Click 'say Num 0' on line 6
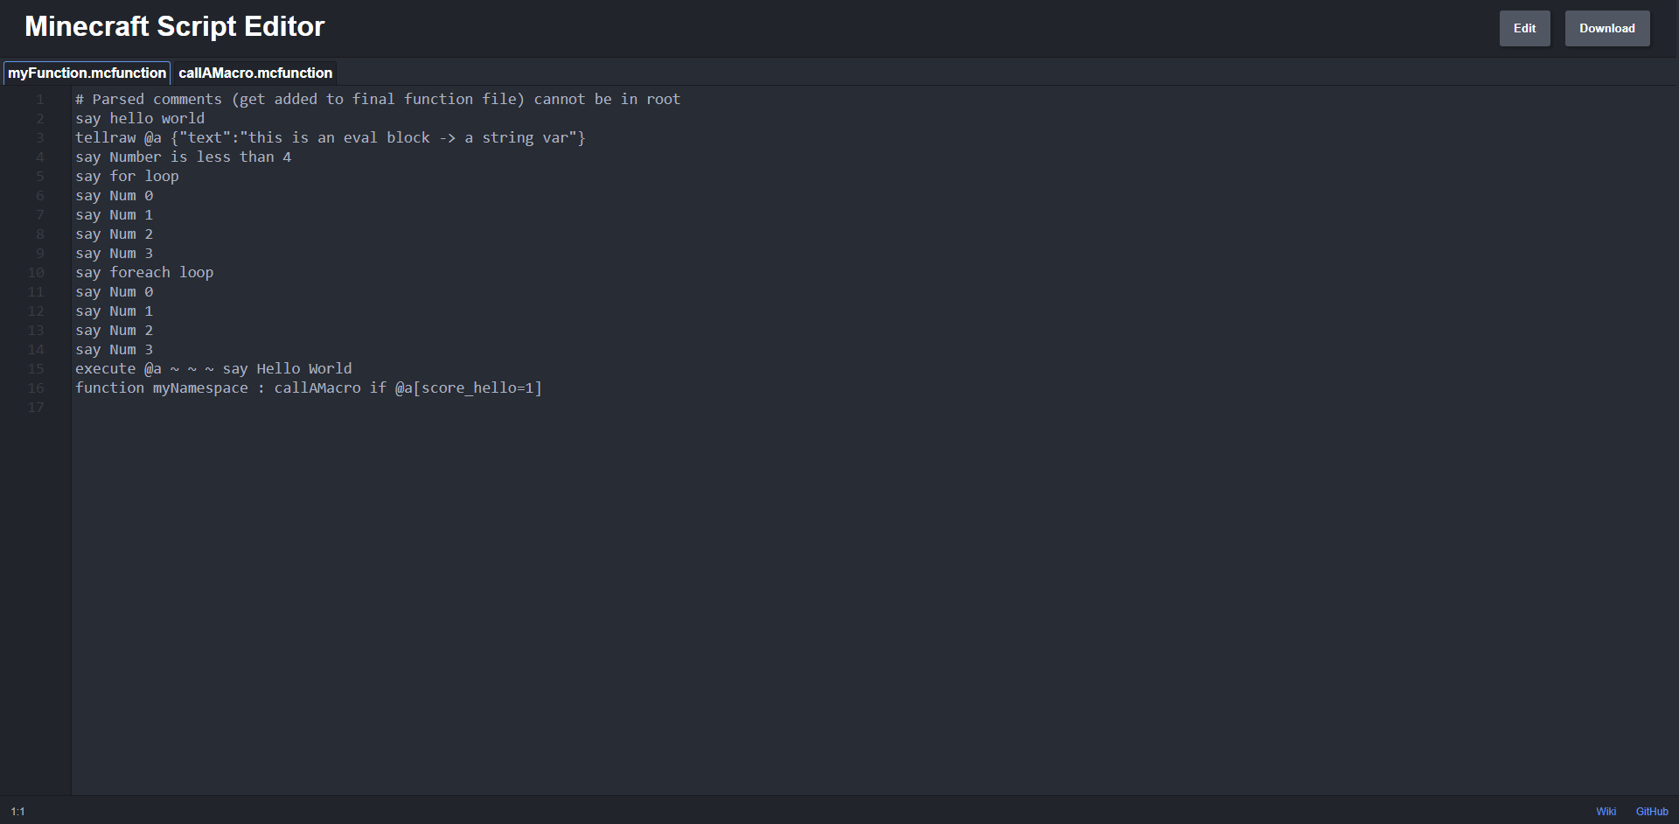Viewport: 1679px width, 824px height. (x=114, y=195)
